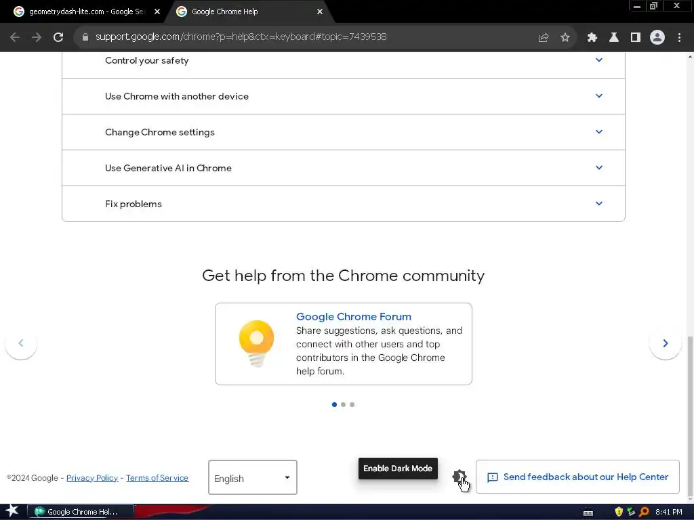
Task: Expand Use Generative AI in Chrome
Action: tap(344, 168)
